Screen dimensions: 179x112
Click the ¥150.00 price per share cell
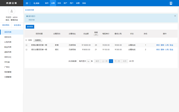106,50
